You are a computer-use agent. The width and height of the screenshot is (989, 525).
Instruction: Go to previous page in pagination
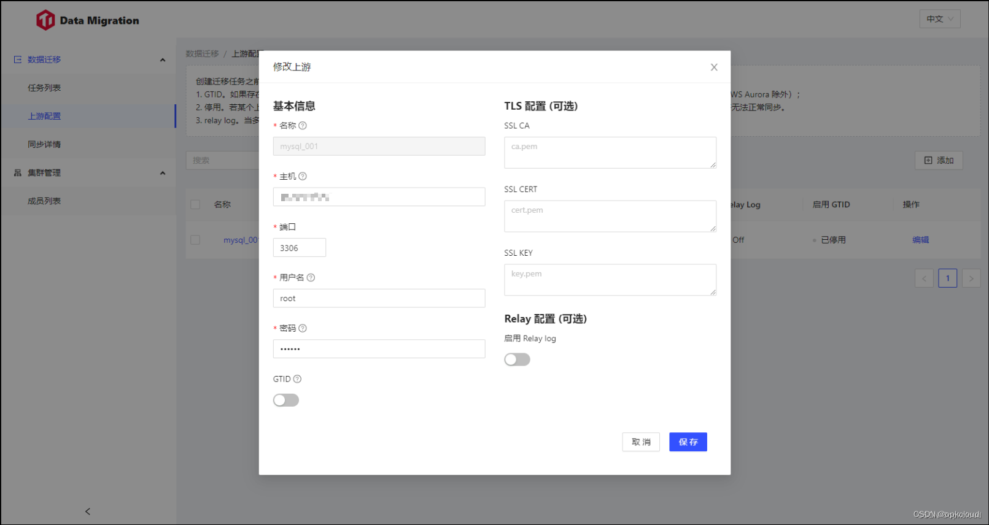[924, 278]
